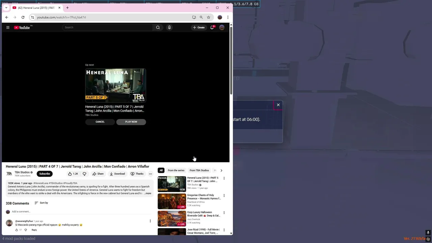Click Up next Part 5 thumbnail

[x=115, y=85]
